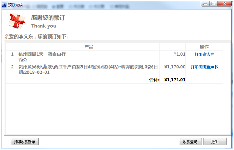Select the 杭州西湖1天一夜自由行 product row
This screenshot has width=234, height=150.
click(x=114, y=57)
